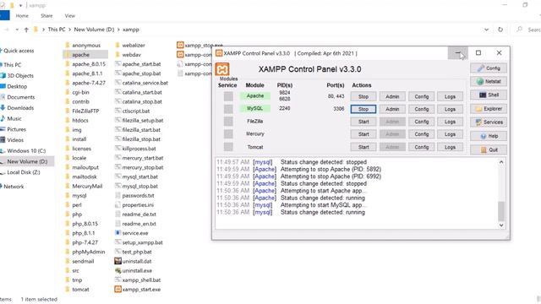Click xampp in the address breadcrumb
Viewport: 541px width, 304px height.
coord(131,30)
